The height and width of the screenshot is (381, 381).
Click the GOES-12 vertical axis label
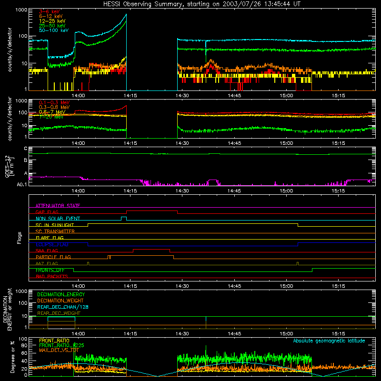pos(9,167)
